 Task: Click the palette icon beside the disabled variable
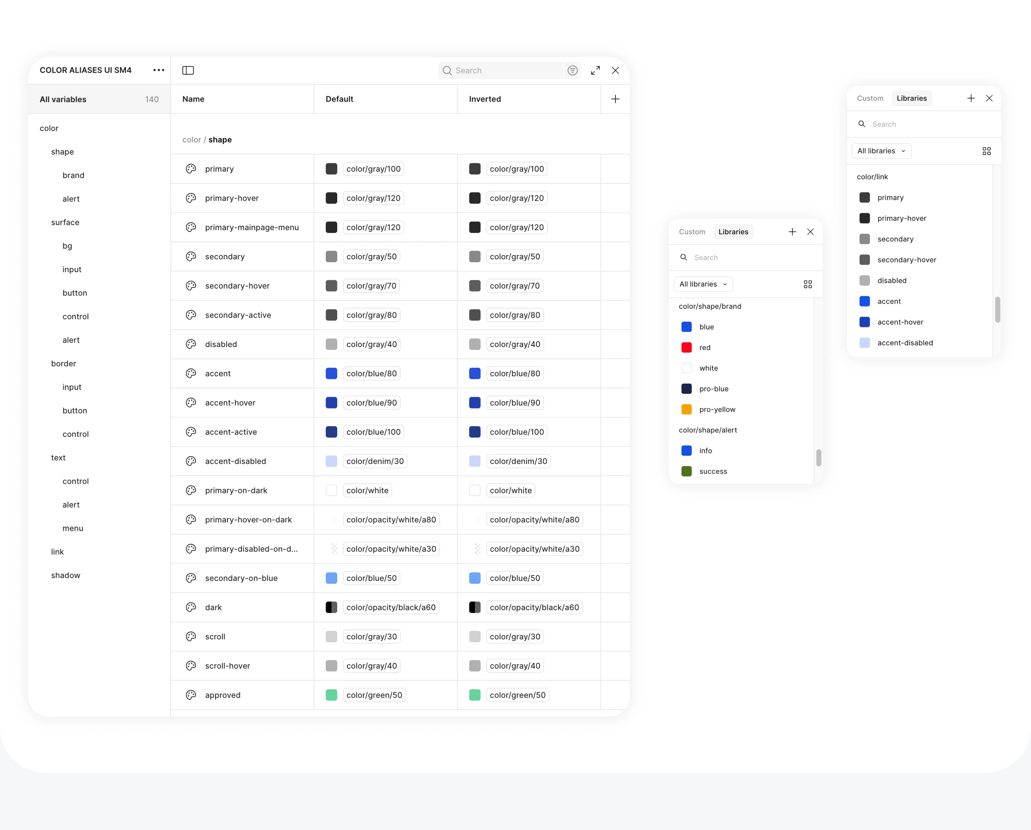tap(190, 344)
